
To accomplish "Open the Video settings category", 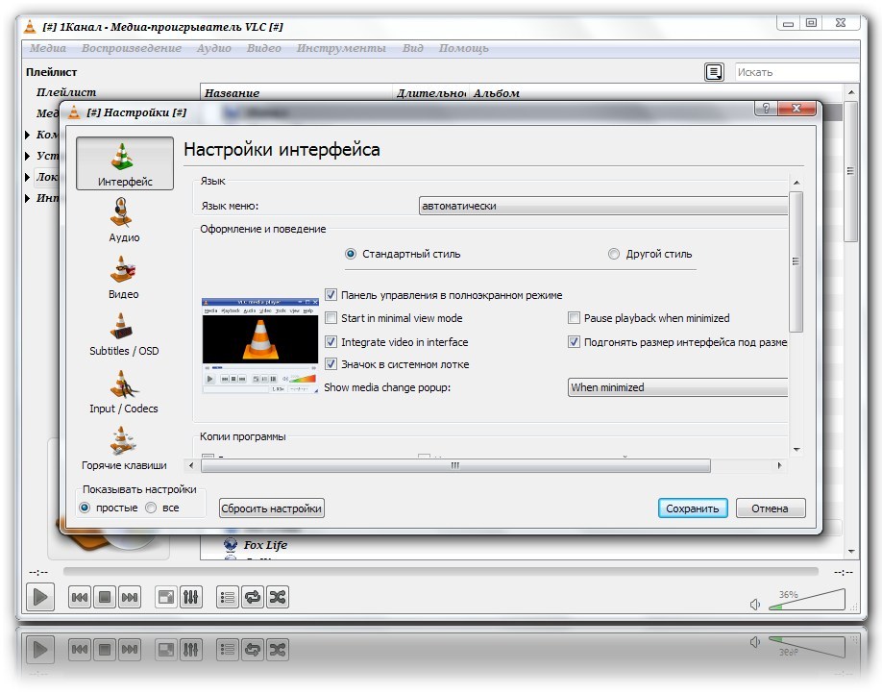I will click(123, 277).
